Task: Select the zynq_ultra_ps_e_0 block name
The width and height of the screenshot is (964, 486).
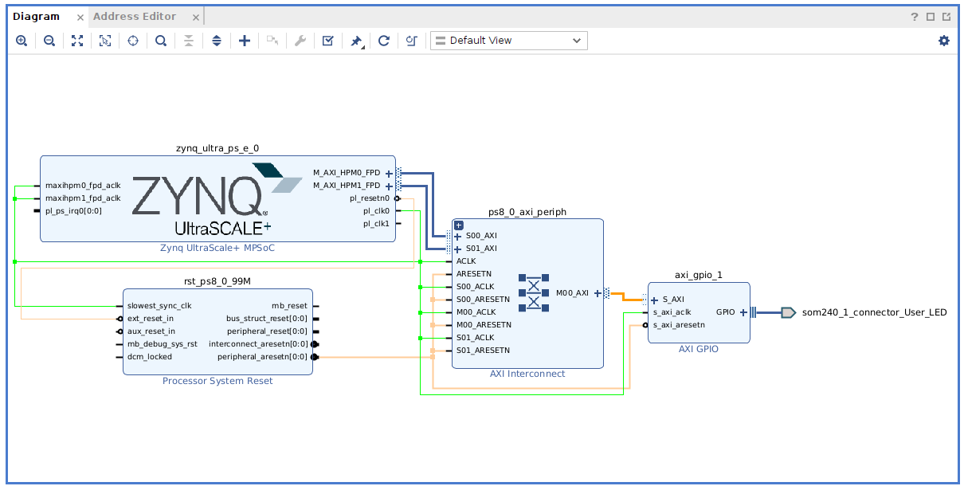Action: pos(217,148)
